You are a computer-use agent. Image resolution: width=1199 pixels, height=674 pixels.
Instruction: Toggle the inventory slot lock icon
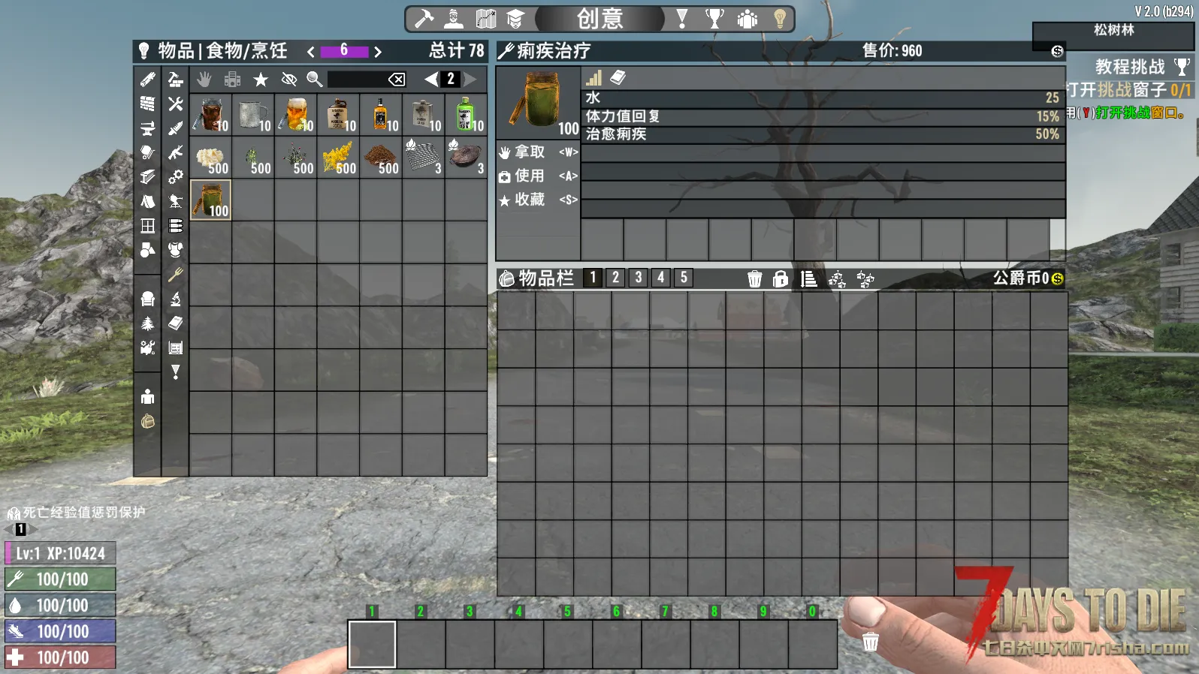[781, 279]
